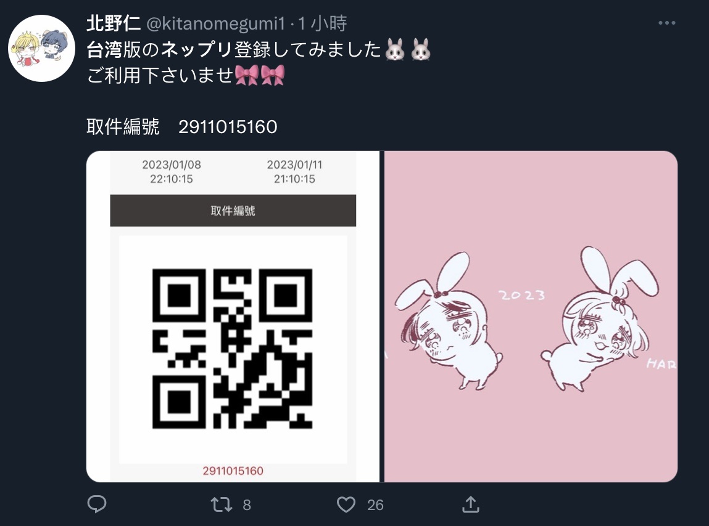Open the pink bunny illustration image

coord(531,317)
